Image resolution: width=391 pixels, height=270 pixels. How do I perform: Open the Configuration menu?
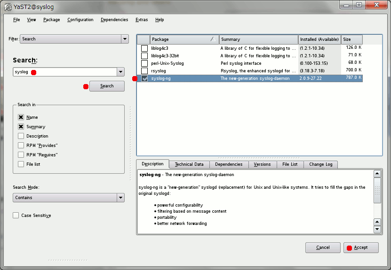click(80, 20)
